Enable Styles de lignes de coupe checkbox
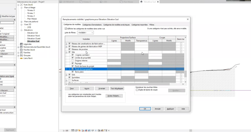 click(137, 90)
